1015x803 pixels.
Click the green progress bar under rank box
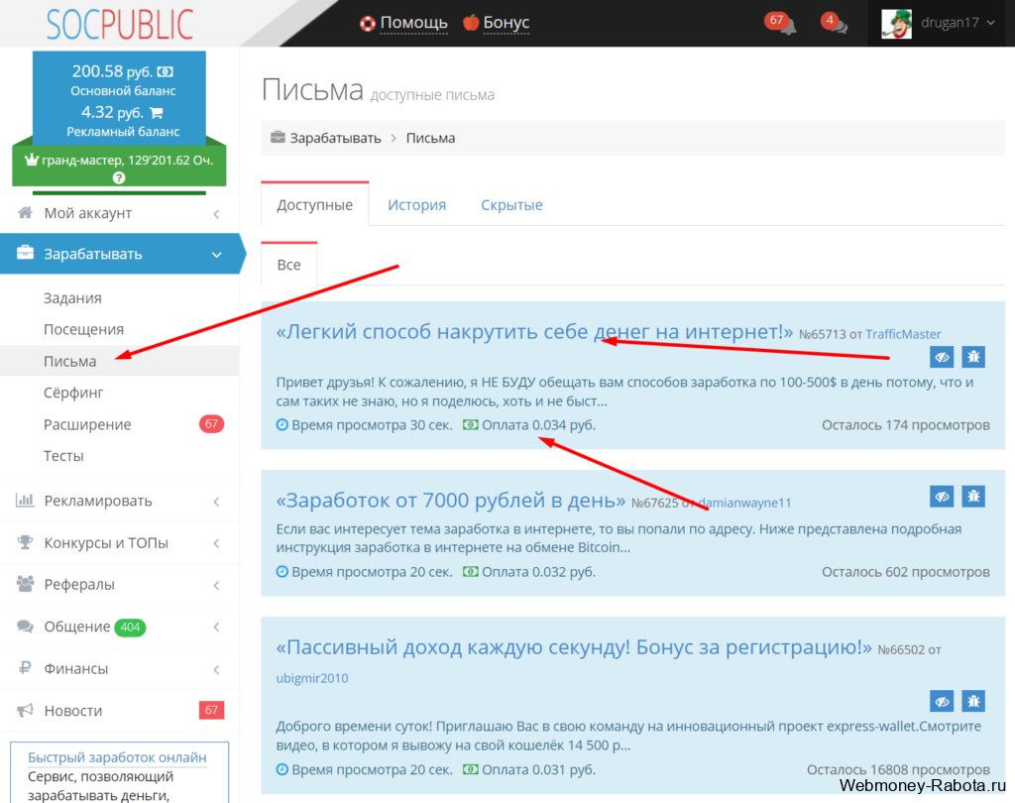119,192
